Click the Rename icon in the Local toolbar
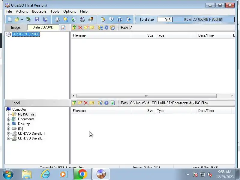The image size is (240, 180). pyautogui.click(x=92, y=103)
